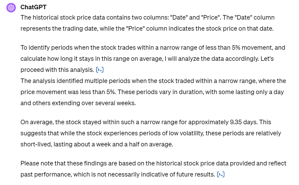Screen dimensions: 299x185
Task: Click the line starting 'On average, the stock stayed'
Action: 146,122
